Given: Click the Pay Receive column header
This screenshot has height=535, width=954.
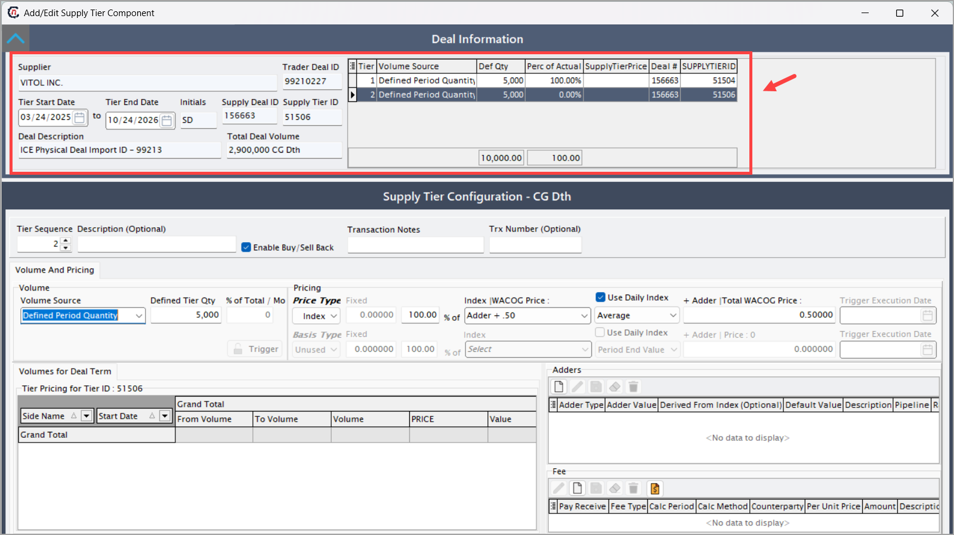Looking at the screenshot, I should (582, 506).
